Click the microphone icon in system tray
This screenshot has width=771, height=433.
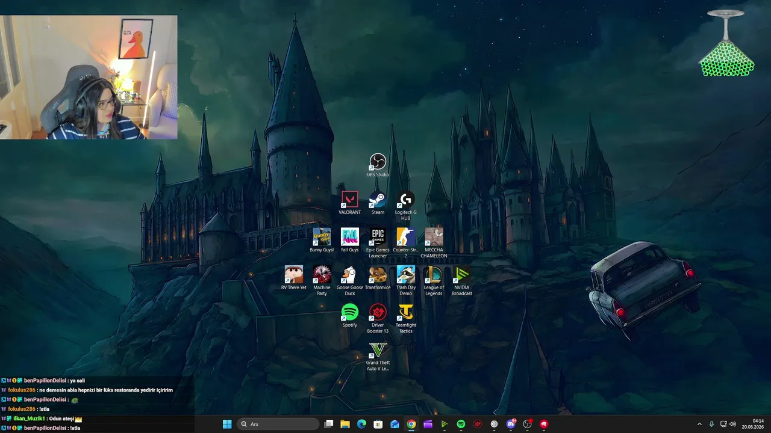tap(711, 424)
